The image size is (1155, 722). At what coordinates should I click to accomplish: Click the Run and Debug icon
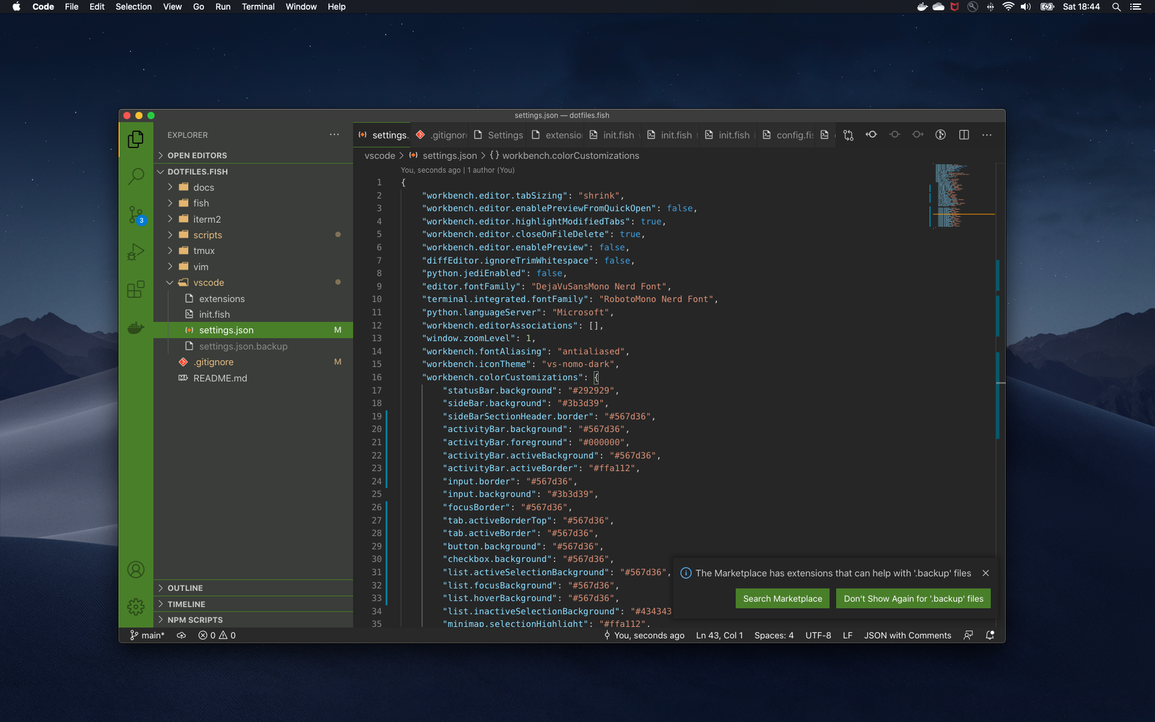tap(134, 250)
